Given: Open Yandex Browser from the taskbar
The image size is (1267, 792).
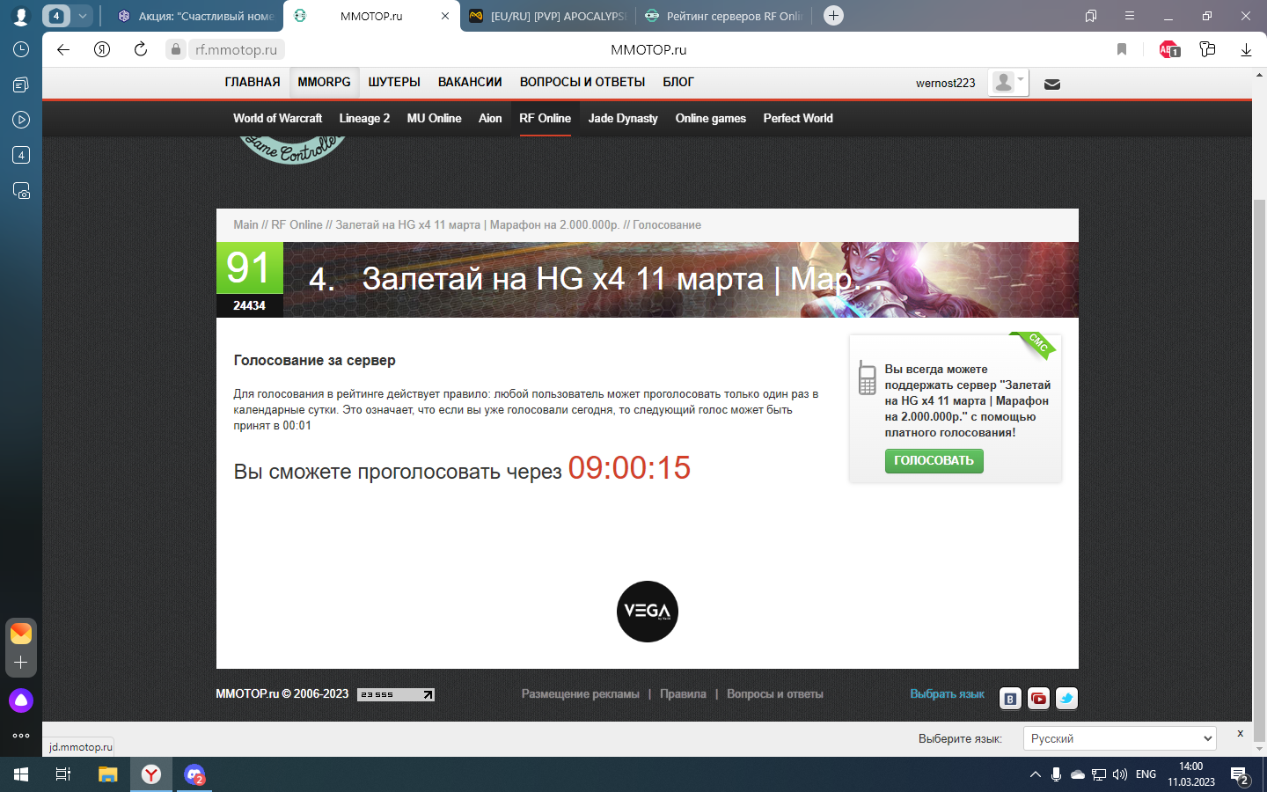Looking at the screenshot, I should pos(152,774).
